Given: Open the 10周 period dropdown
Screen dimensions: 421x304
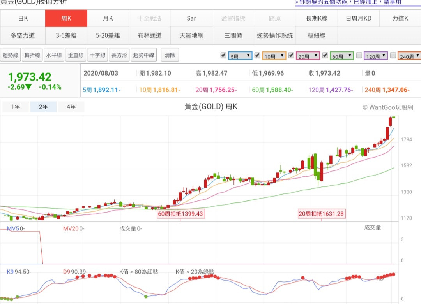Looking at the screenshot, I should pyautogui.click(x=274, y=56).
